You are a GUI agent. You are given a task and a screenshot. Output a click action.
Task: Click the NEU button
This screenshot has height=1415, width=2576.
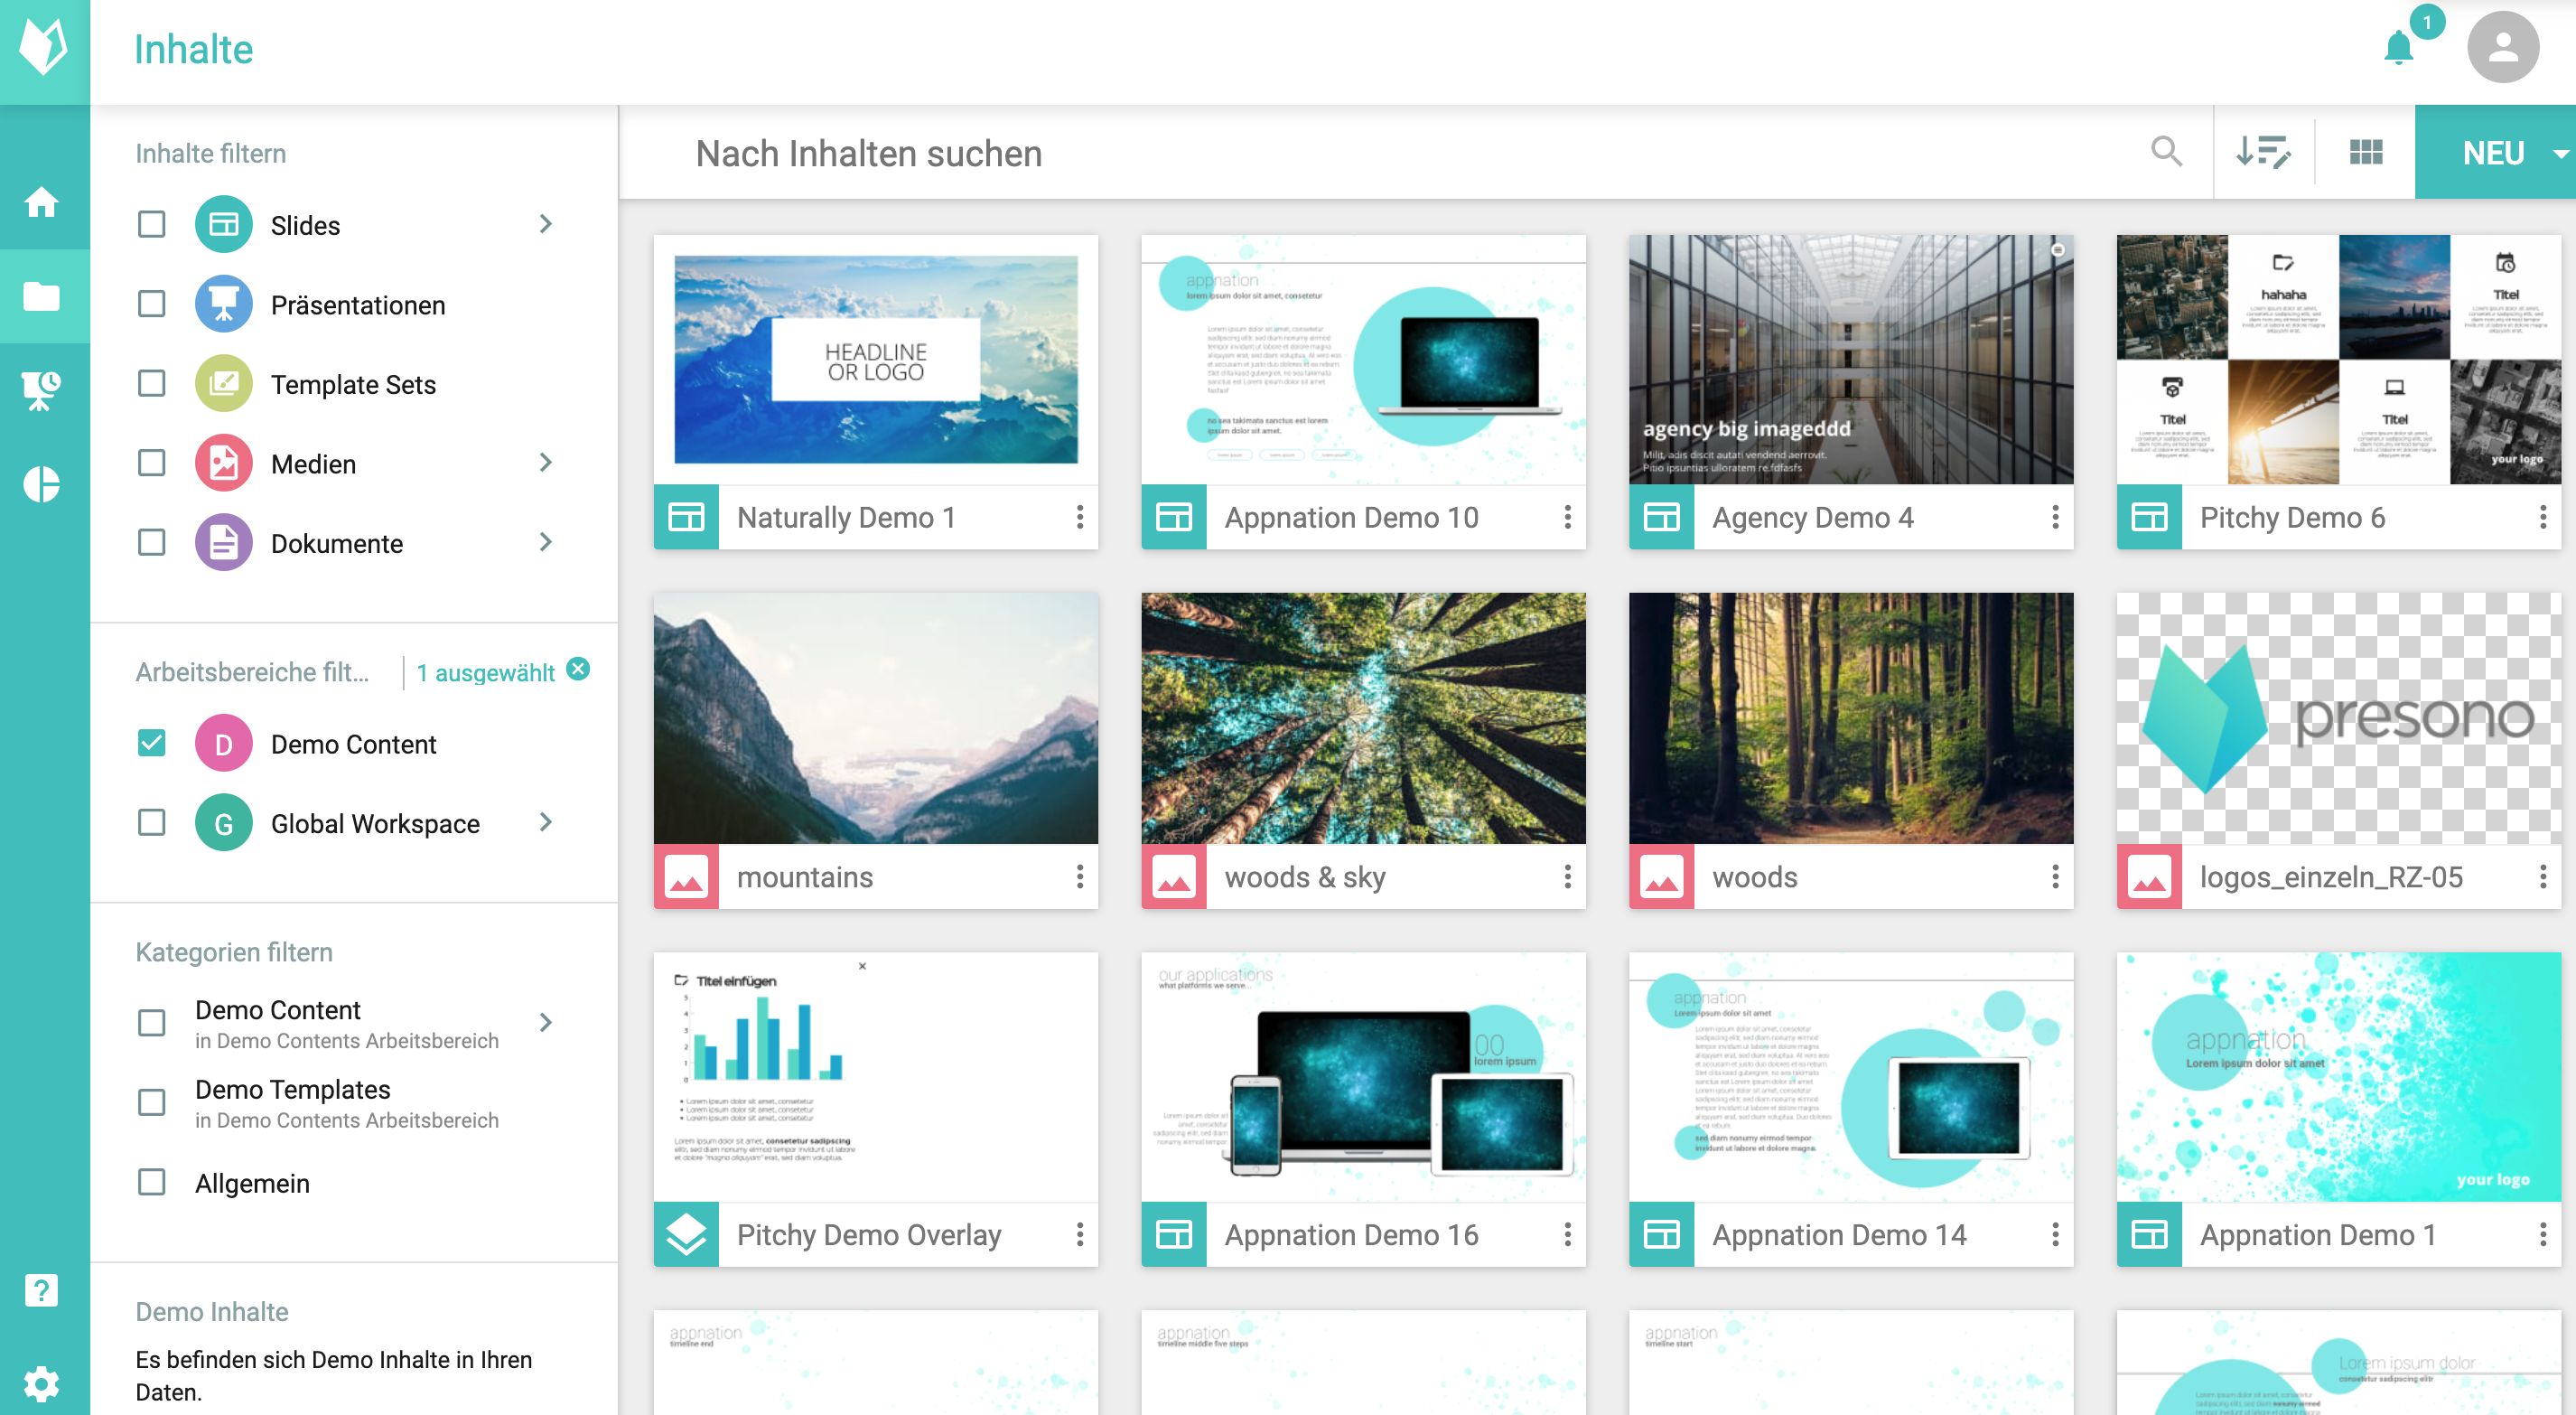pos(2494,153)
